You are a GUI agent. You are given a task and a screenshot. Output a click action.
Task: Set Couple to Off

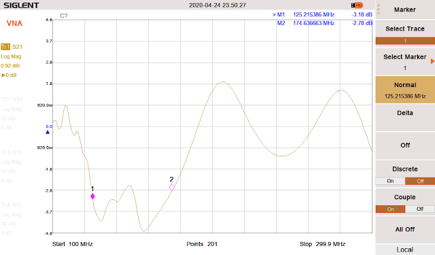(x=420, y=209)
